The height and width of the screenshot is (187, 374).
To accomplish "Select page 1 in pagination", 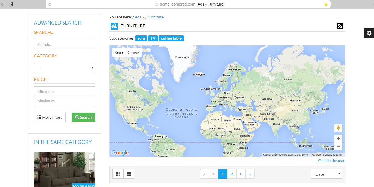I will tap(223, 174).
